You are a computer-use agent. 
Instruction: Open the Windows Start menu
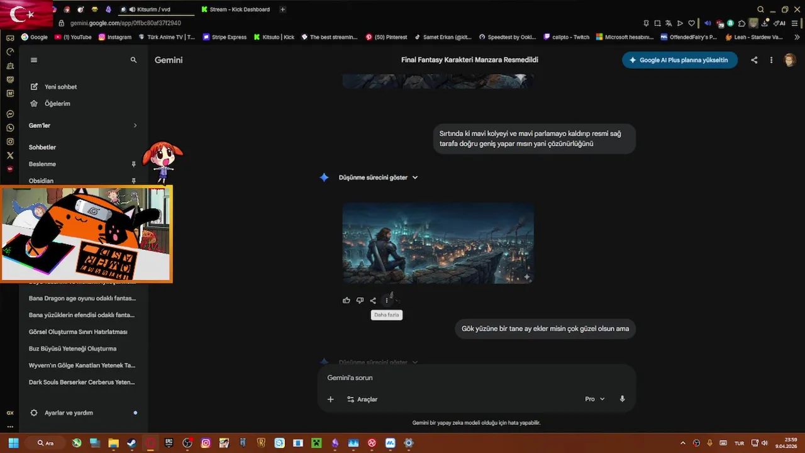pos(13,443)
